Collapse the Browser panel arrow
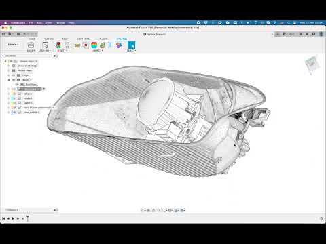 point(3,56)
